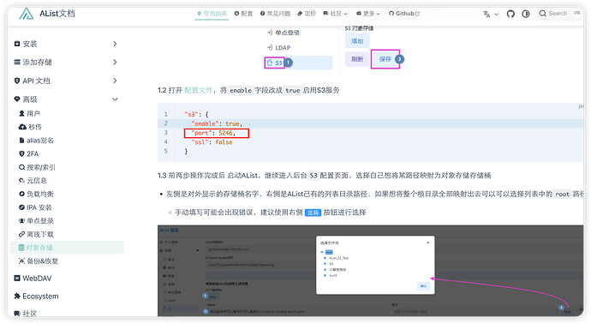Open the 社区 menu in top navigation
The image size is (591, 324).
click(x=335, y=14)
